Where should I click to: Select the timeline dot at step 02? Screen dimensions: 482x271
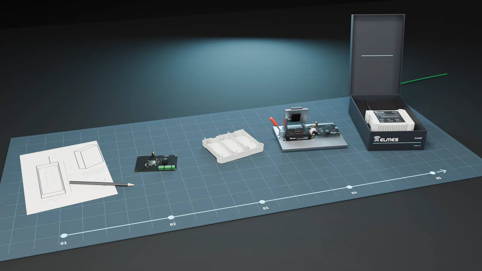click(x=171, y=217)
